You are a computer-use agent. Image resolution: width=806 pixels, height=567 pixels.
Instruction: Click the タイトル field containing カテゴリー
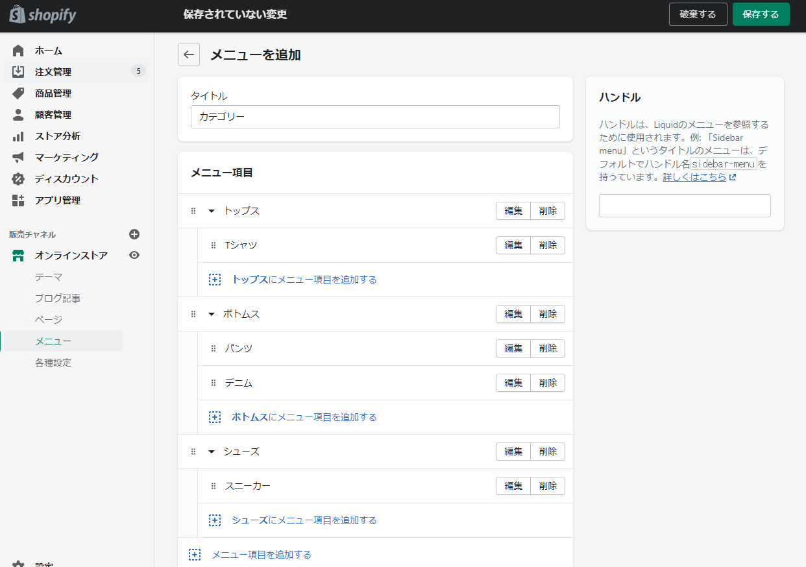(375, 117)
